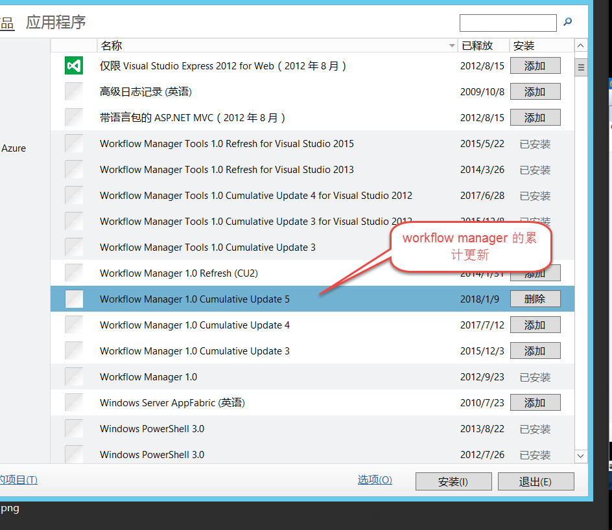
Task: Click the date 2017/6/28
Action: [482, 196]
